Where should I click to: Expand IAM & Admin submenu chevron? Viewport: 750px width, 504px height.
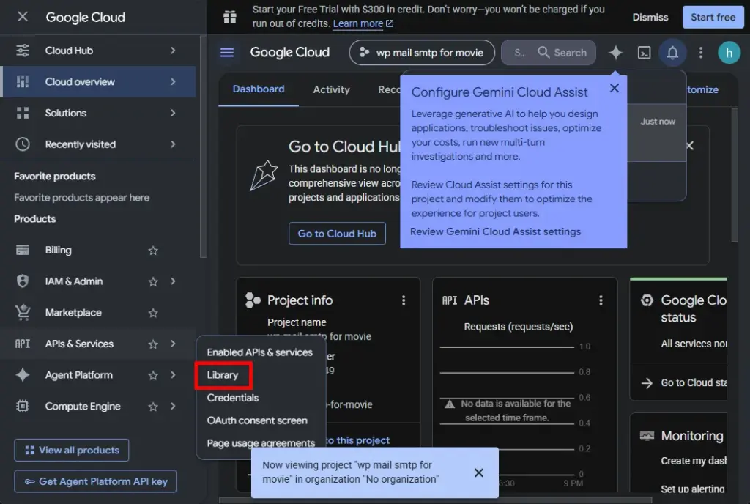[x=173, y=281]
